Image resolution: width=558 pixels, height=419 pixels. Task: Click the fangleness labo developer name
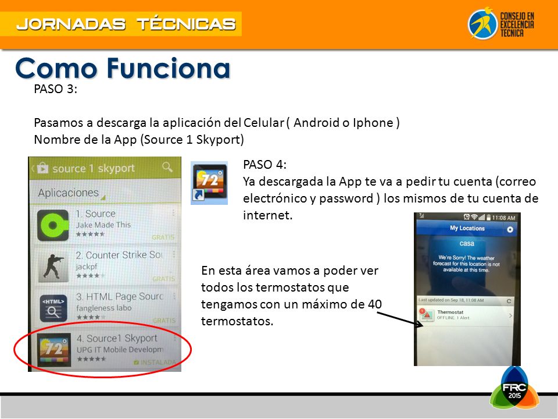coord(104,307)
